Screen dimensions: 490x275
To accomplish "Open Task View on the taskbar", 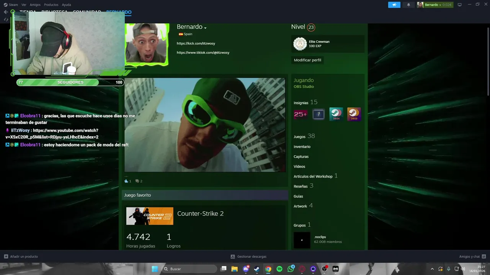I will (224, 269).
